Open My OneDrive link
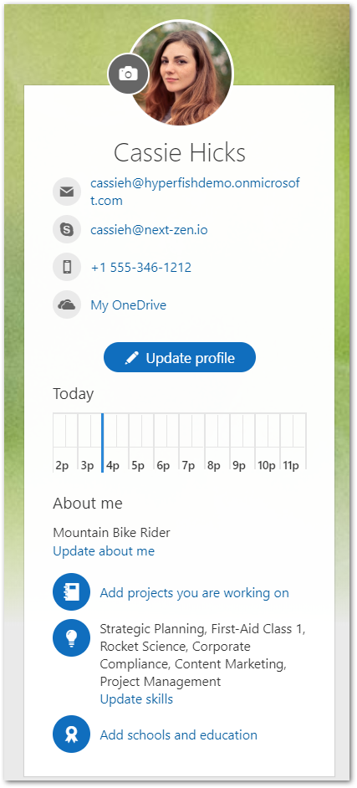Image resolution: width=357 pixels, height=788 pixels. [x=129, y=305]
